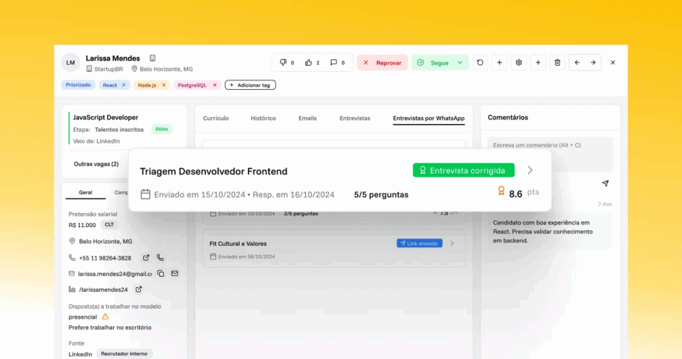Expand the Triagem Desenvolvedor Frontend interview chevron

click(530, 171)
